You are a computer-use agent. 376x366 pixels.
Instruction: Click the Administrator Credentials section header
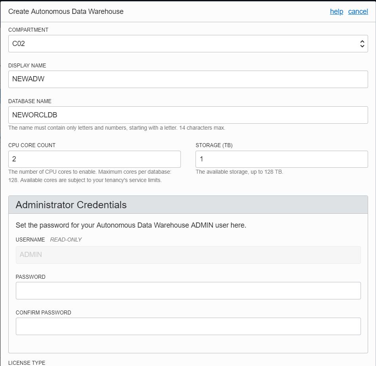coord(71,205)
